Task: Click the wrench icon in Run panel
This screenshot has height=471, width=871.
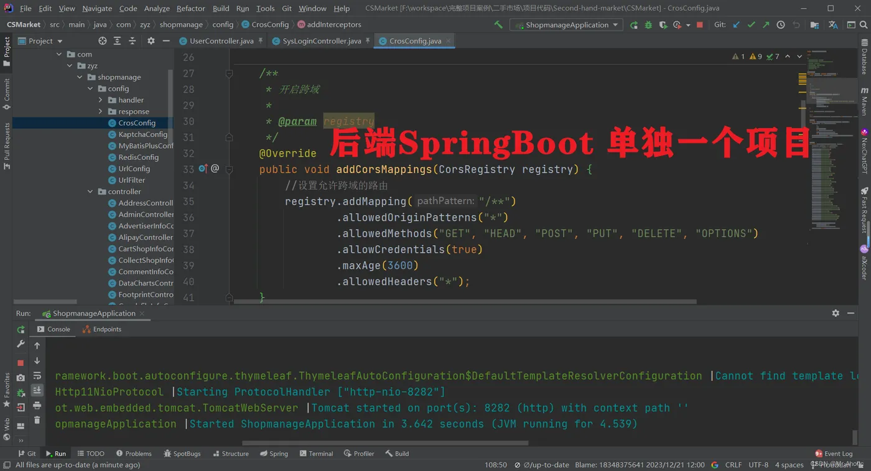Action: click(21, 344)
